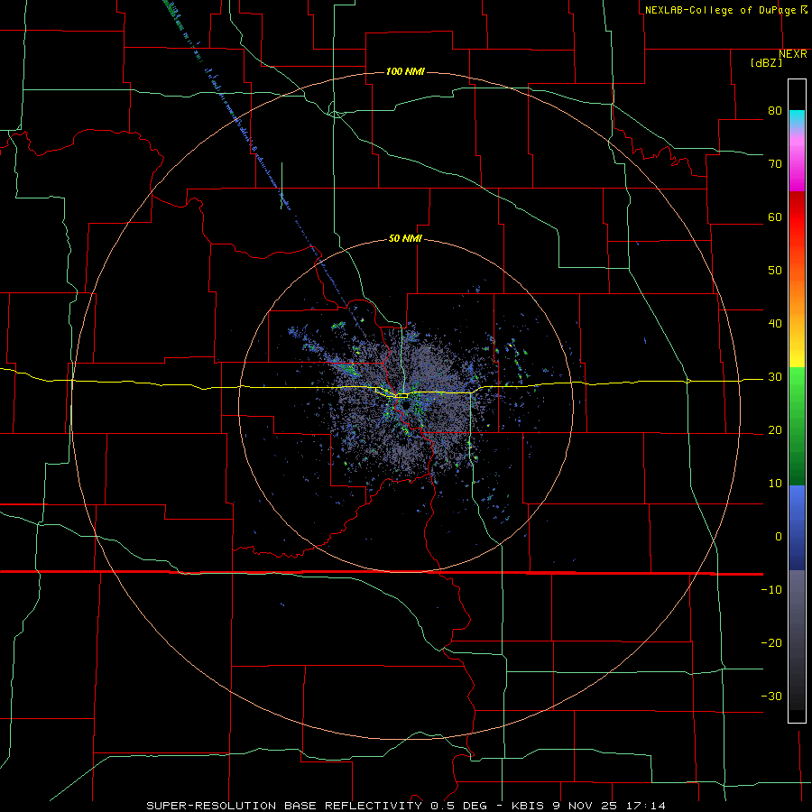
Task: Click the cyan top segment of color bar
Action: tap(797, 119)
